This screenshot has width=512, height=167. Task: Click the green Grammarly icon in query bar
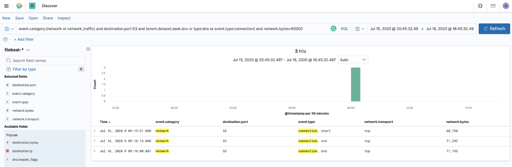[x=333, y=29]
